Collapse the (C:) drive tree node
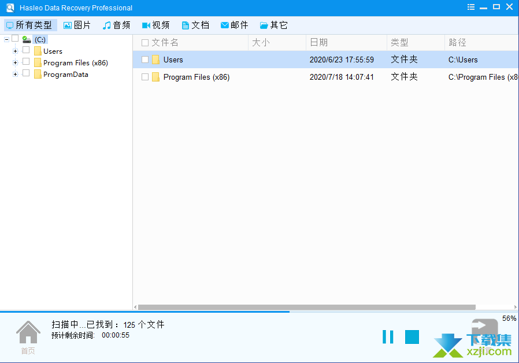Viewport: 519px width, 363px height. point(6,40)
